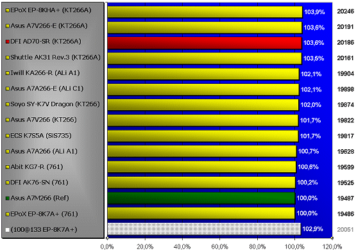Select the EPoX EP-8K7A+ (761) label
This screenshot has height=251, width=356.
pos(44,214)
